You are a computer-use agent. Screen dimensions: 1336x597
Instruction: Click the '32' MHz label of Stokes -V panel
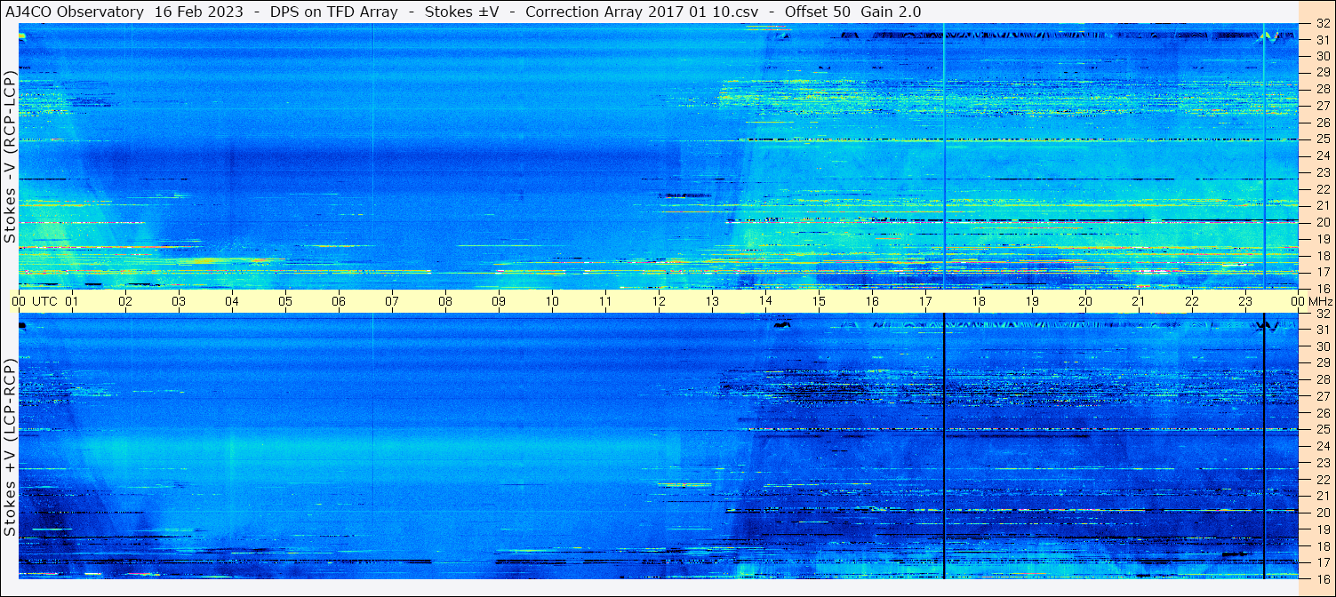click(x=1323, y=24)
